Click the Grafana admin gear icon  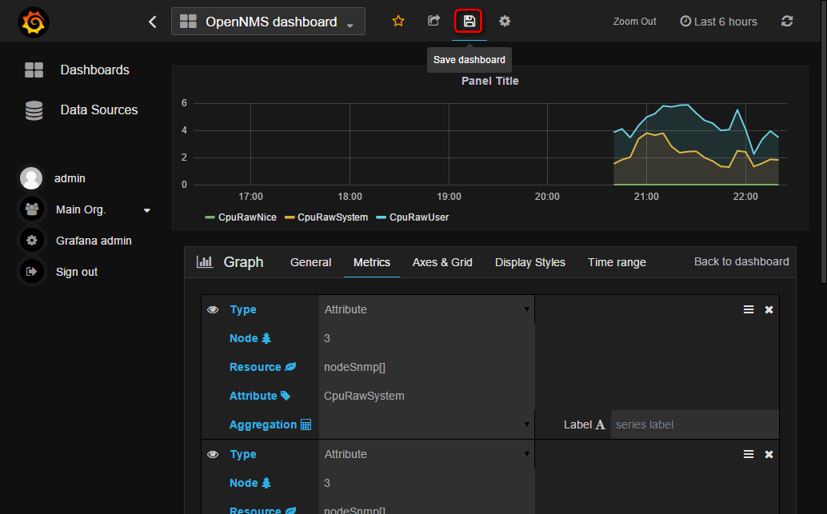pos(32,241)
